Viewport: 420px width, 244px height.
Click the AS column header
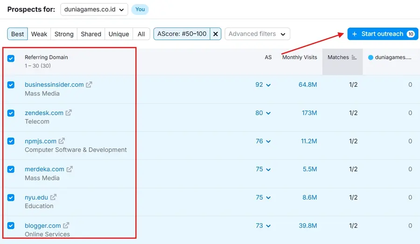[268, 57]
